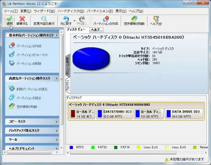
Task: Collapse the 高度なパーティション操作タスク section
Action: (57, 78)
